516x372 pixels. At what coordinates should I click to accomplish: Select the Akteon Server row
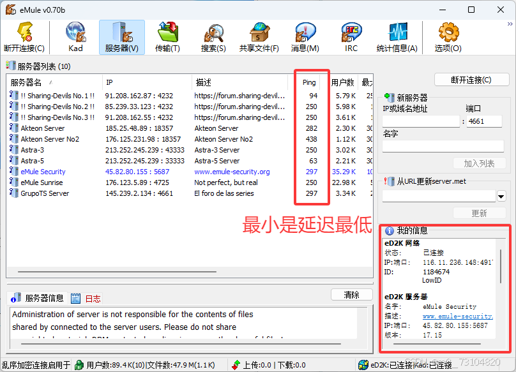pyautogui.click(x=190, y=128)
